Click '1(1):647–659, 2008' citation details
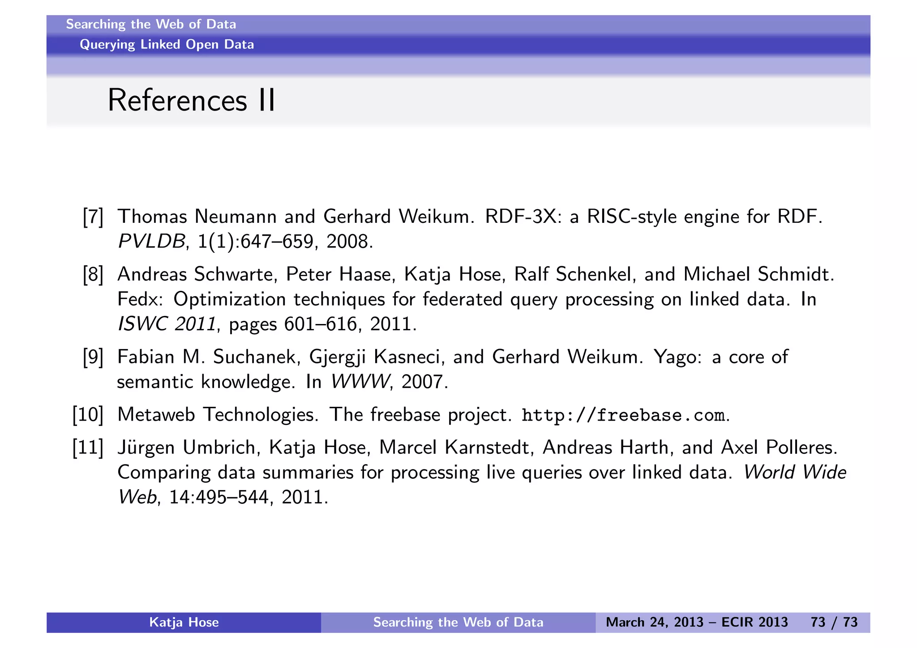917x648 pixels. pyautogui.click(x=285, y=242)
